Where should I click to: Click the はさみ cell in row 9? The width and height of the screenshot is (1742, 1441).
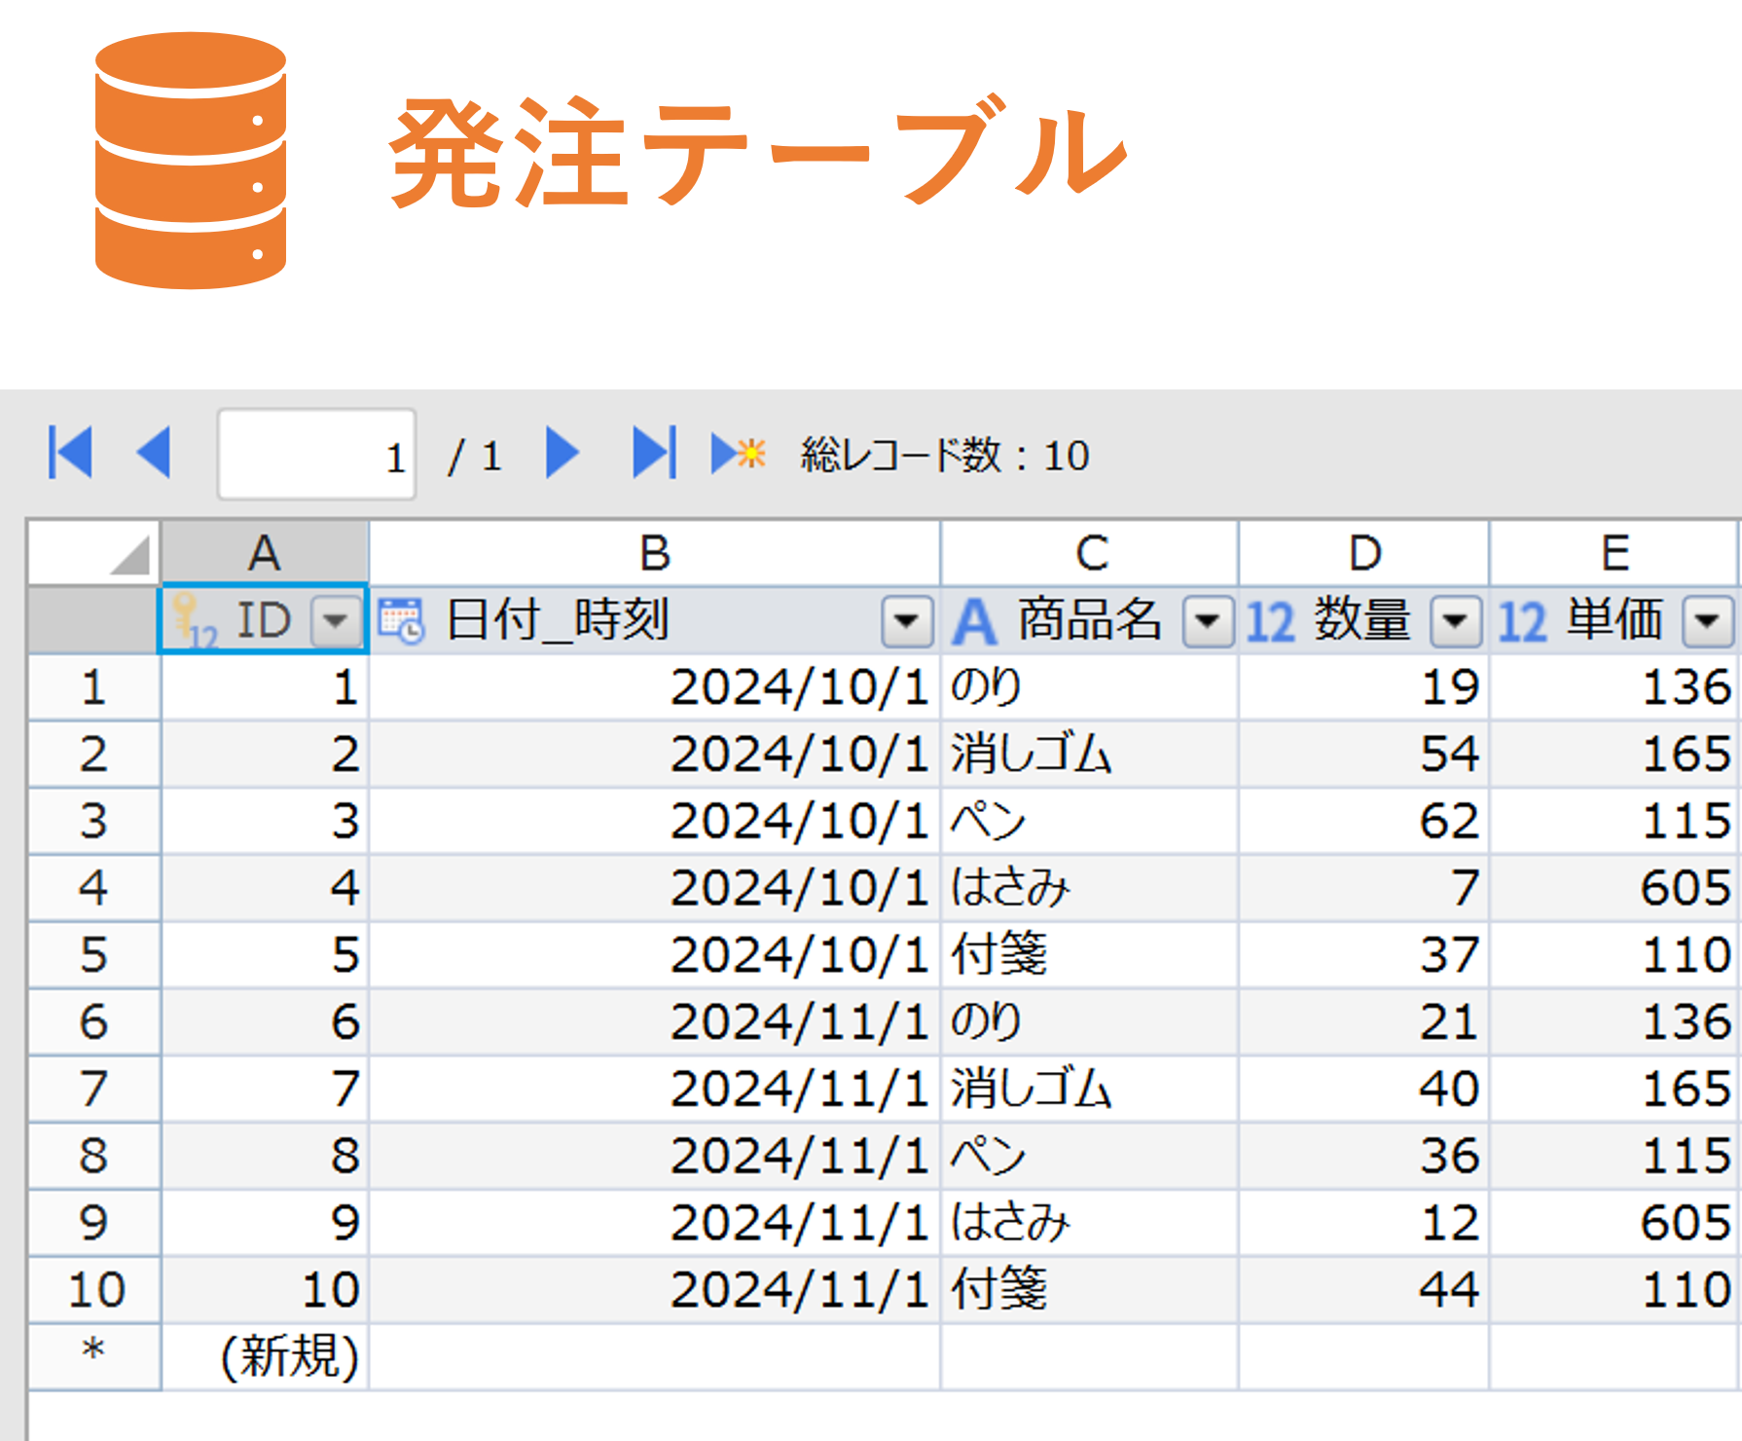(1090, 1223)
